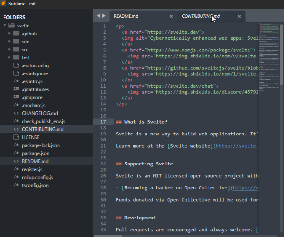Switch to the README.md tab
This screenshot has width=284, height=237.
click(x=143, y=16)
